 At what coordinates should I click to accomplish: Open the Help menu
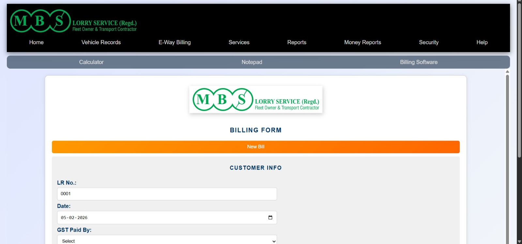(482, 42)
